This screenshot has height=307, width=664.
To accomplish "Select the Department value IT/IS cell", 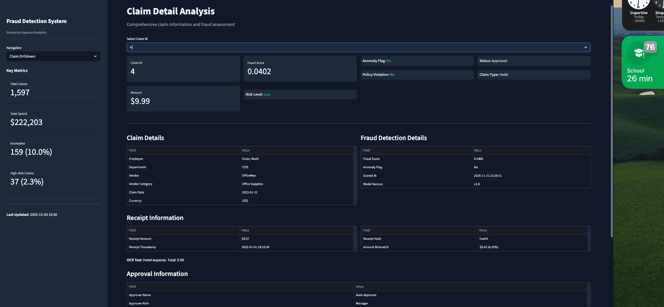I will pos(296,167).
